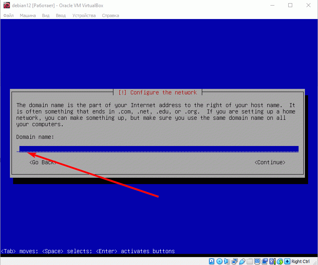Minimize the VirtualBox window
Viewport: 318px width, 265px height.
pyautogui.click(x=272, y=5)
